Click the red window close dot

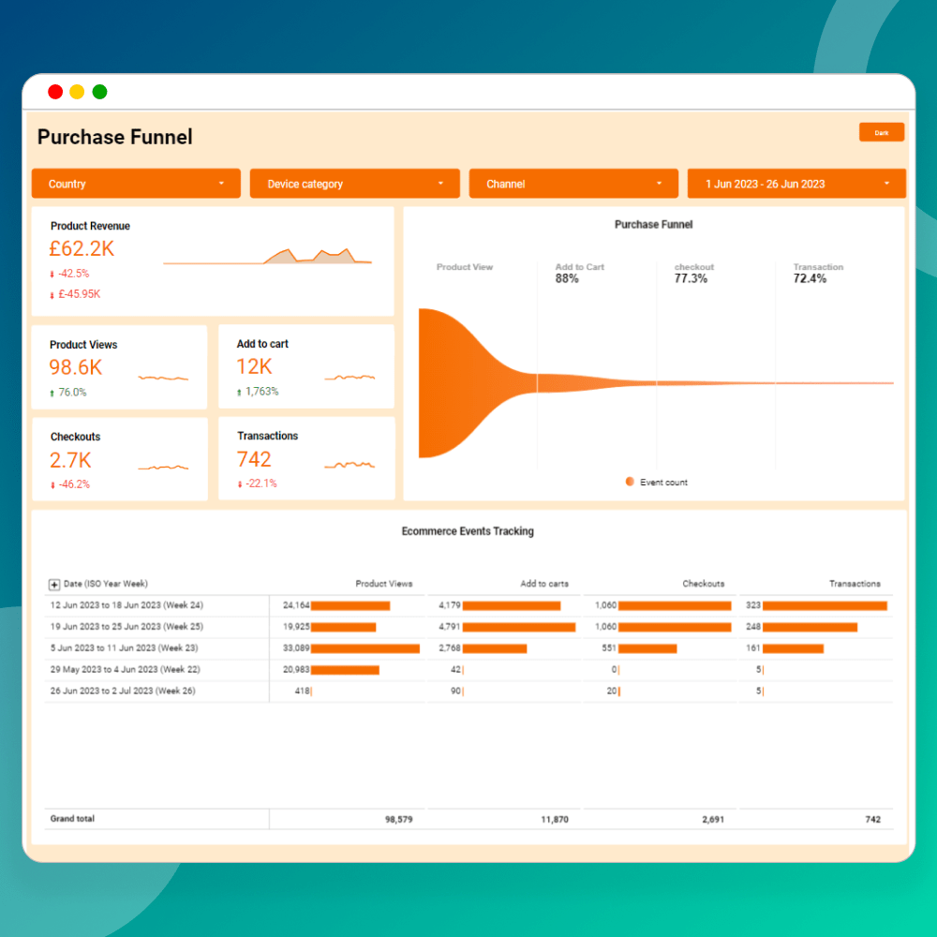(55, 92)
